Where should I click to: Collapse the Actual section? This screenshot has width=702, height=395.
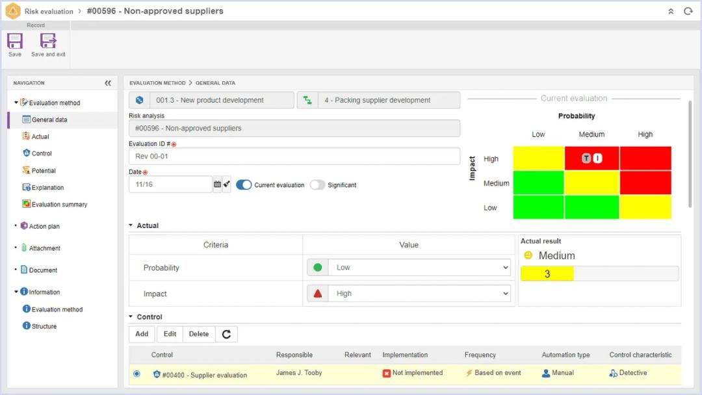coord(131,225)
